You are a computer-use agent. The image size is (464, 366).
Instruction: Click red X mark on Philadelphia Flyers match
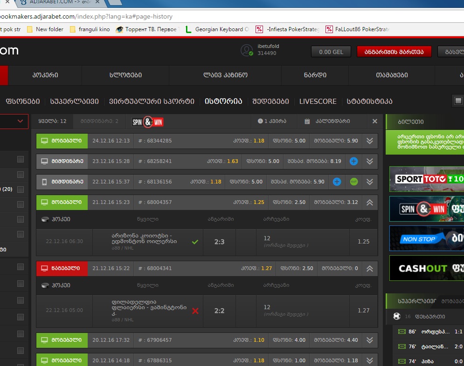tap(195, 311)
